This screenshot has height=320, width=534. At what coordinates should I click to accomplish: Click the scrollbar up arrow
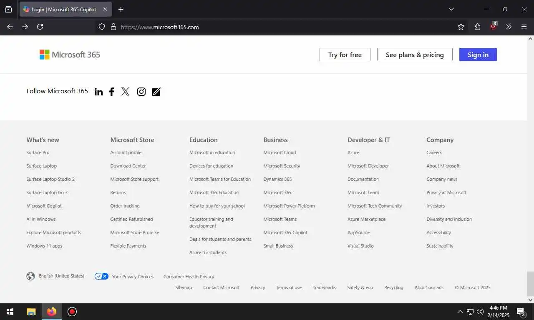point(530,39)
